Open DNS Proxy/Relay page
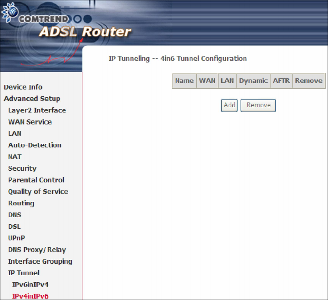 coord(37,250)
